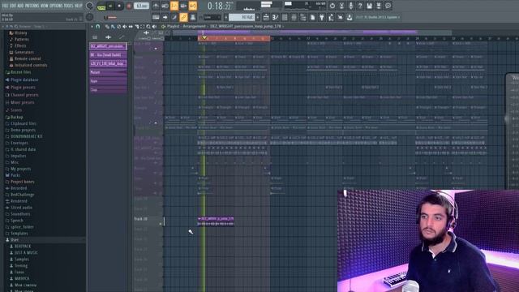519x292 pixels.
Task: Click the plug-shaped plugin picker icon
Action: [x=321, y=17]
